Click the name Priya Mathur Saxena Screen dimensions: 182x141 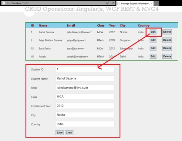coord(50,40)
